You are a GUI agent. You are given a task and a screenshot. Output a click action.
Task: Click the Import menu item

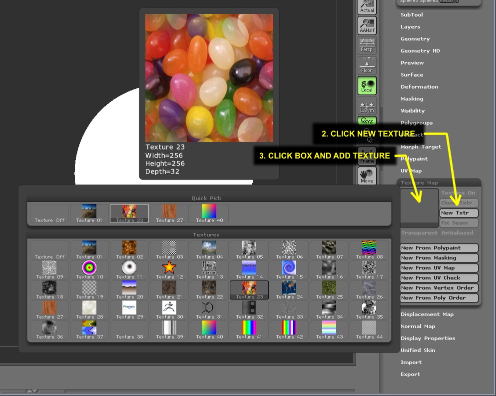tap(411, 362)
